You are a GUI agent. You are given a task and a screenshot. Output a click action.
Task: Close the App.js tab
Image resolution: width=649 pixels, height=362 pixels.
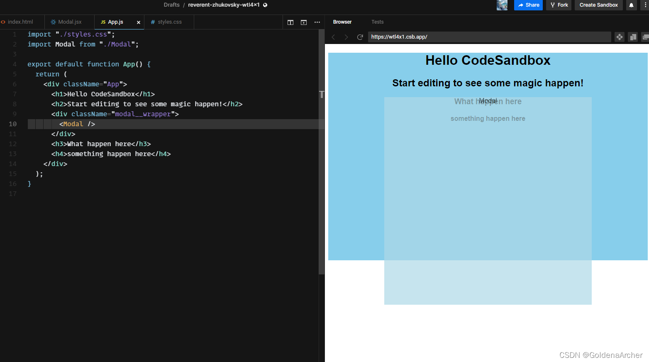(x=139, y=22)
